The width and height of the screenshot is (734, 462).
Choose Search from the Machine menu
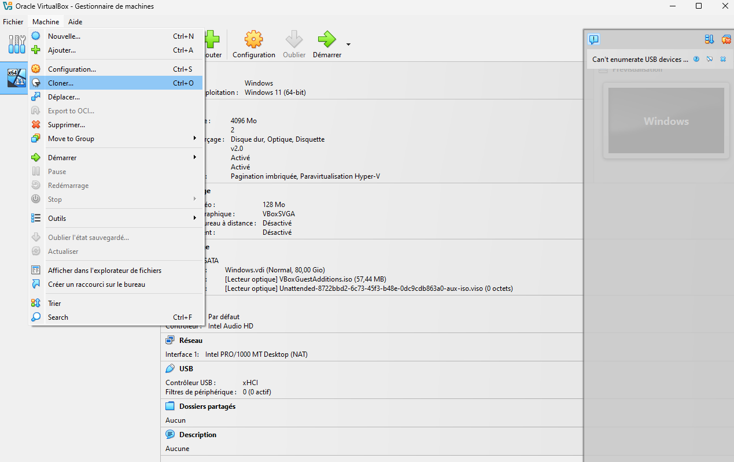pyautogui.click(x=116, y=317)
